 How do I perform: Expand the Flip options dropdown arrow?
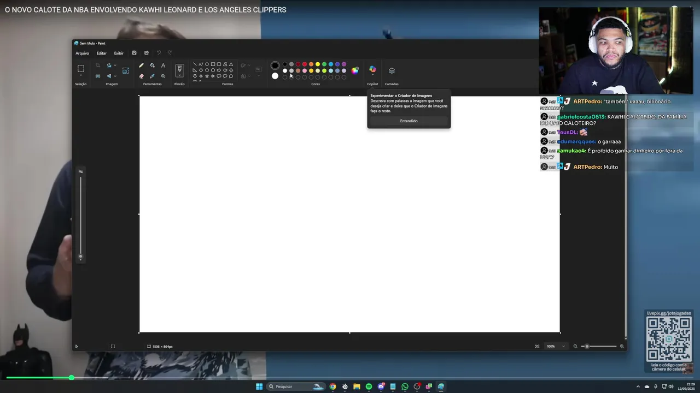pyautogui.click(x=115, y=76)
